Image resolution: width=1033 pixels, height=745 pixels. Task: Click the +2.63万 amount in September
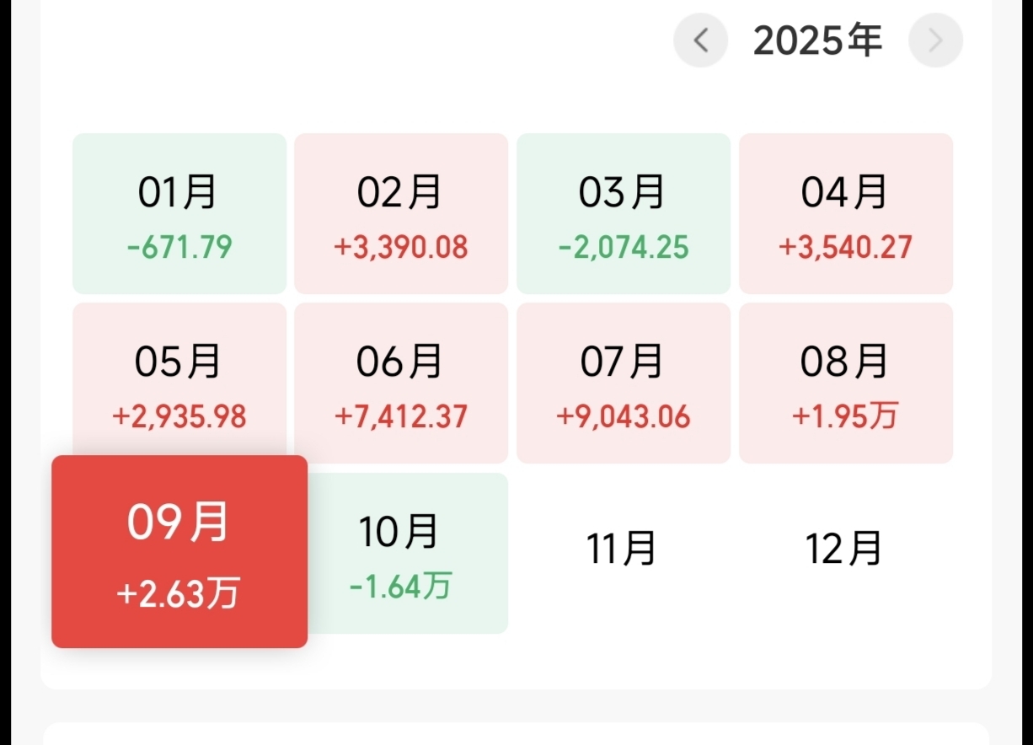click(179, 594)
